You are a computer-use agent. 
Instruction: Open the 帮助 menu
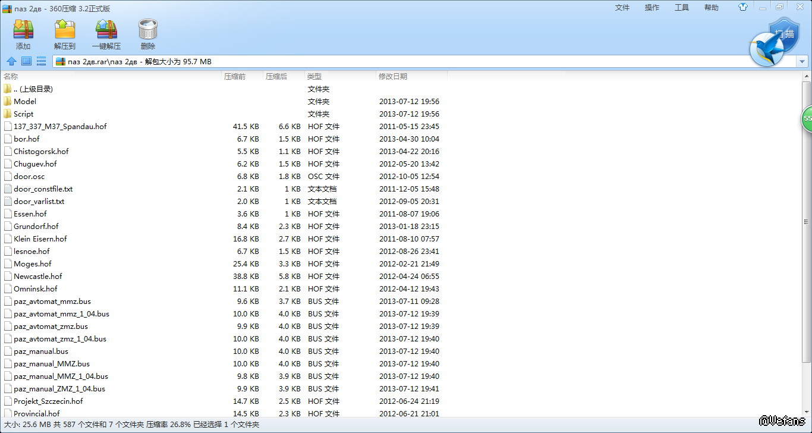[712, 8]
